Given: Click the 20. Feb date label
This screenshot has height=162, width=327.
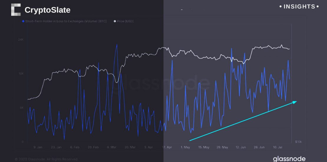Looking at the screenshot, I should click(93, 147).
